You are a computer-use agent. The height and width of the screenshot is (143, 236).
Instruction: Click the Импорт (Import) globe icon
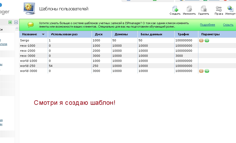tap(230, 9)
